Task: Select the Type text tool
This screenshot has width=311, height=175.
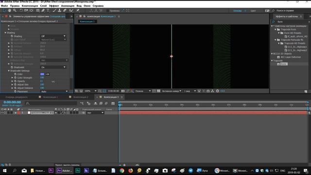Action: (48, 11)
